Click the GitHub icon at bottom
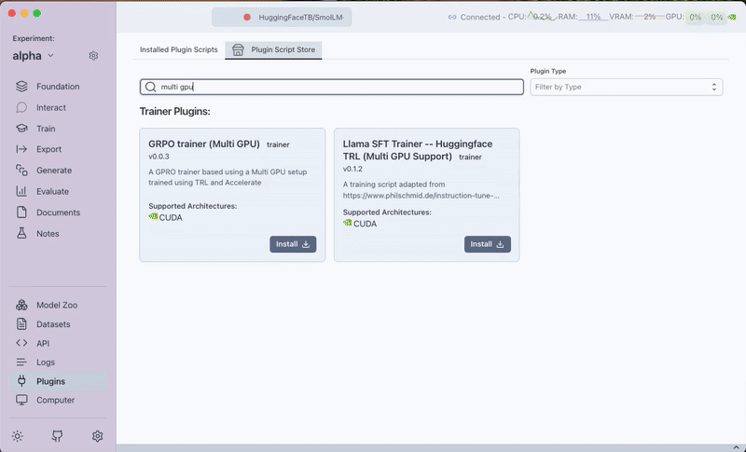746x452 pixels. click(x=57, y=436)
